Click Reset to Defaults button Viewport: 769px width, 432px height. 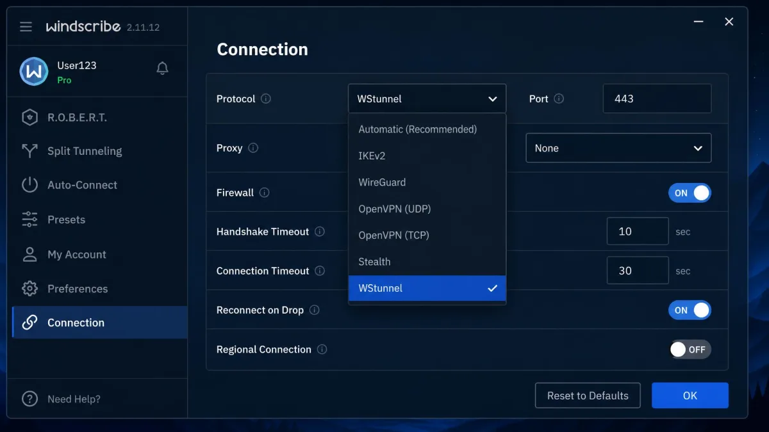588,396
